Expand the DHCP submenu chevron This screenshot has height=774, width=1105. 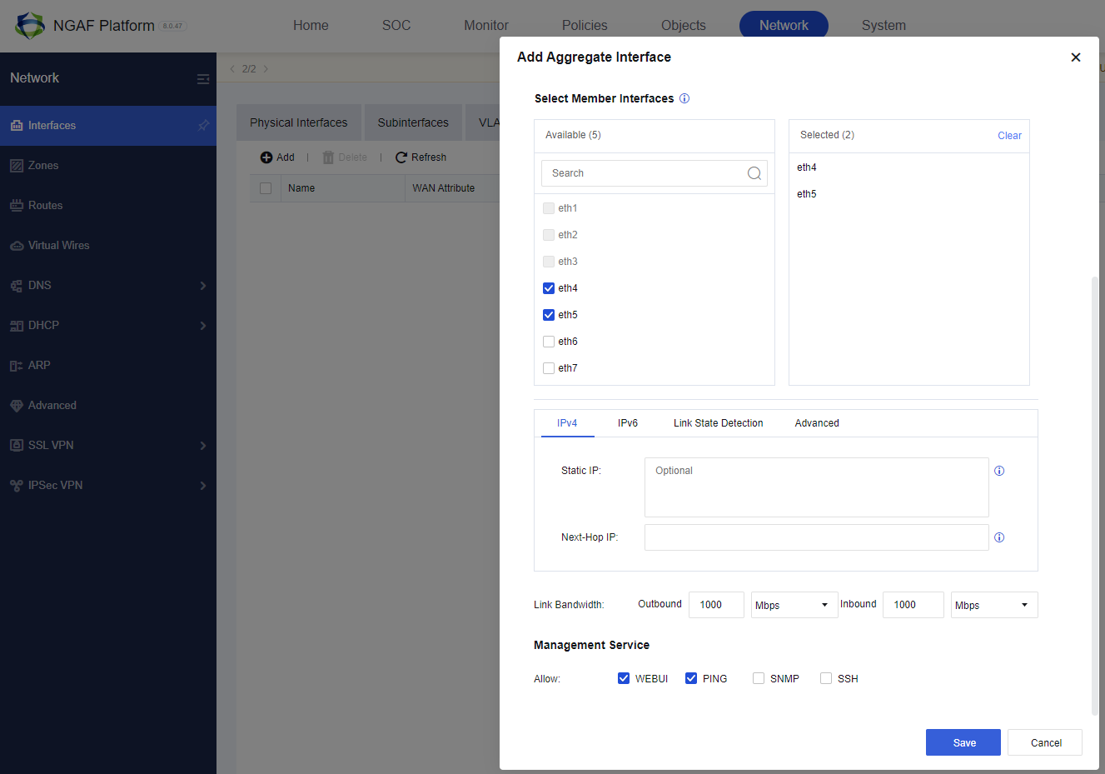pos(203,326)
